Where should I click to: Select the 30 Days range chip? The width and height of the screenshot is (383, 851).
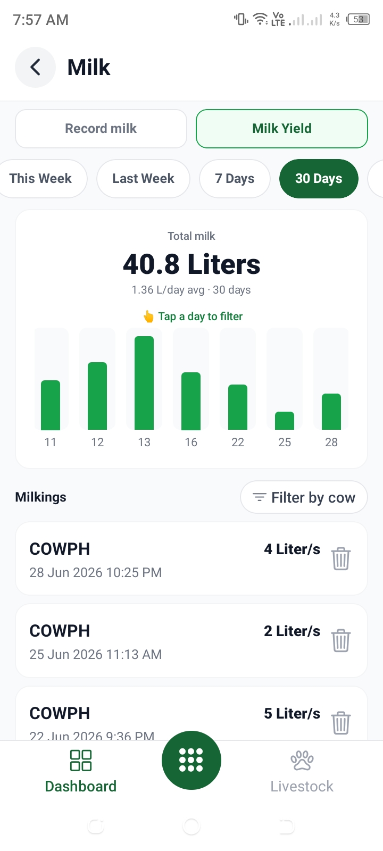[x=319, y=179]
